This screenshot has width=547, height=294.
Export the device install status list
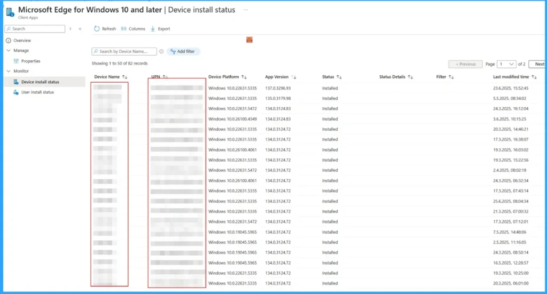tap(160, 29)
